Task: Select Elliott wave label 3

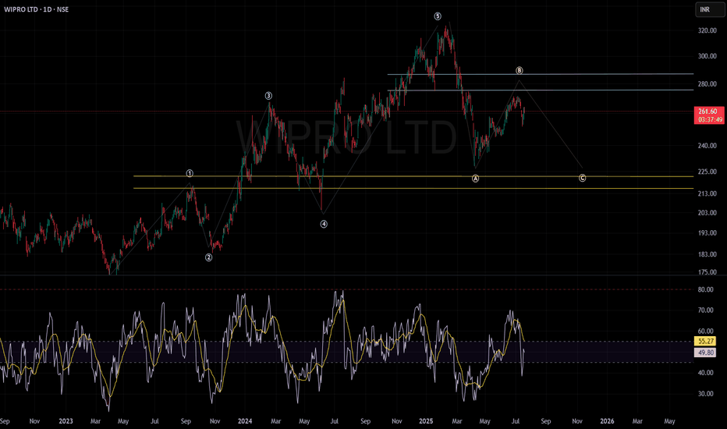Action: (x=268, y=95)
